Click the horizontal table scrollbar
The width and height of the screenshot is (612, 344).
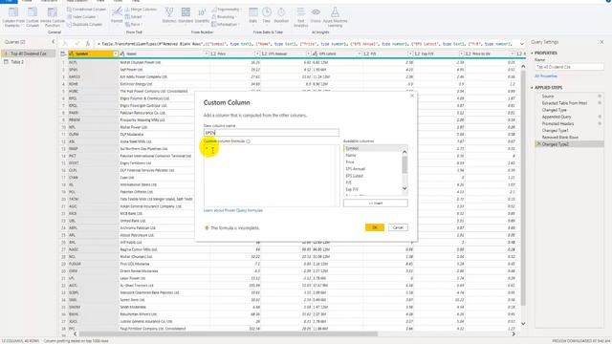[x=229, y=333]
